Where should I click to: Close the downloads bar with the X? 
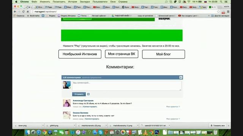click(x=229, y=125)
